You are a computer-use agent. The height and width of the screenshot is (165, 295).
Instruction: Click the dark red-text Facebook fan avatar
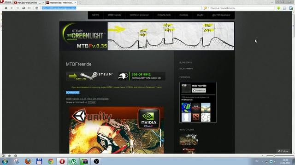click(x=196, y=107)
